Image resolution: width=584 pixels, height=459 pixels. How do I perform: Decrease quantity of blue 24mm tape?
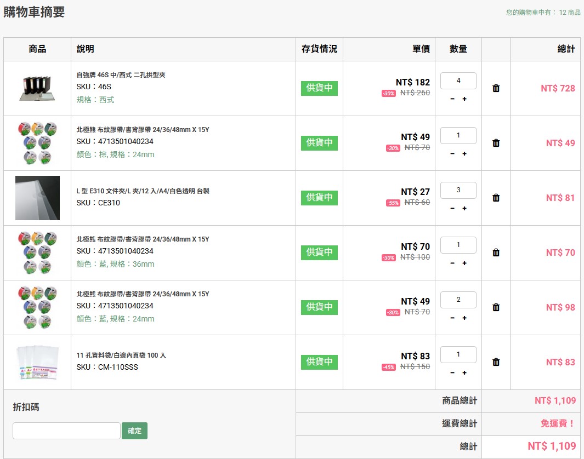(x=452, y=318)
